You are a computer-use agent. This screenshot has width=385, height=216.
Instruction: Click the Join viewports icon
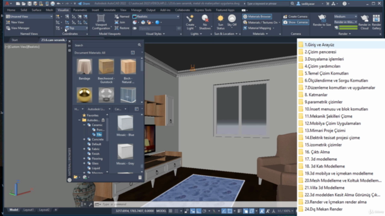pos(116,22)
